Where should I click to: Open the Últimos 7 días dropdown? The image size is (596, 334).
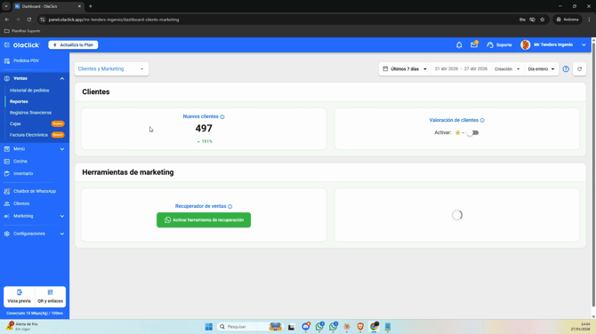tap(405, 68)
